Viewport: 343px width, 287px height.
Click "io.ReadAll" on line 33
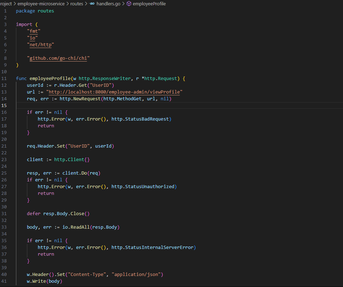(76, 227)
